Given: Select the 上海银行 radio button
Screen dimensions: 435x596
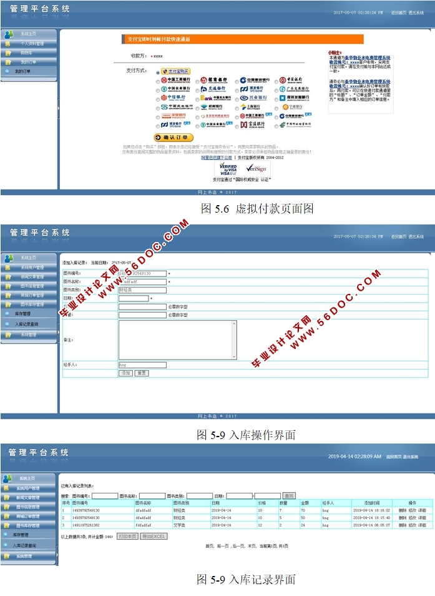Looking at the screenshot, I should 237,108.
